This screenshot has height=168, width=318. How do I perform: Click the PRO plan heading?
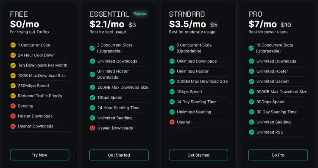(255, 14)
